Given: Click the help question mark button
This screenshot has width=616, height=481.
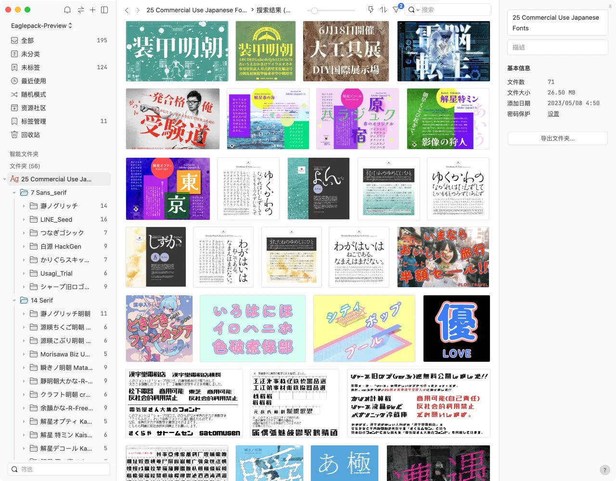Looking at the screenshot, I should tap(605, 470).
